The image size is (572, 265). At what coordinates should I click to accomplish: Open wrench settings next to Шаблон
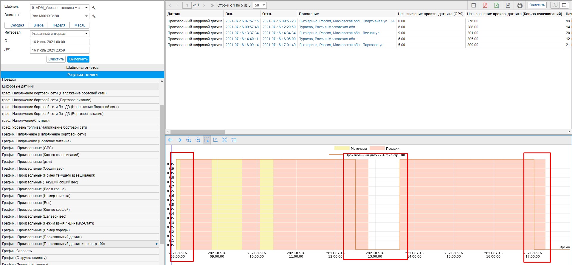coord(94,8)
